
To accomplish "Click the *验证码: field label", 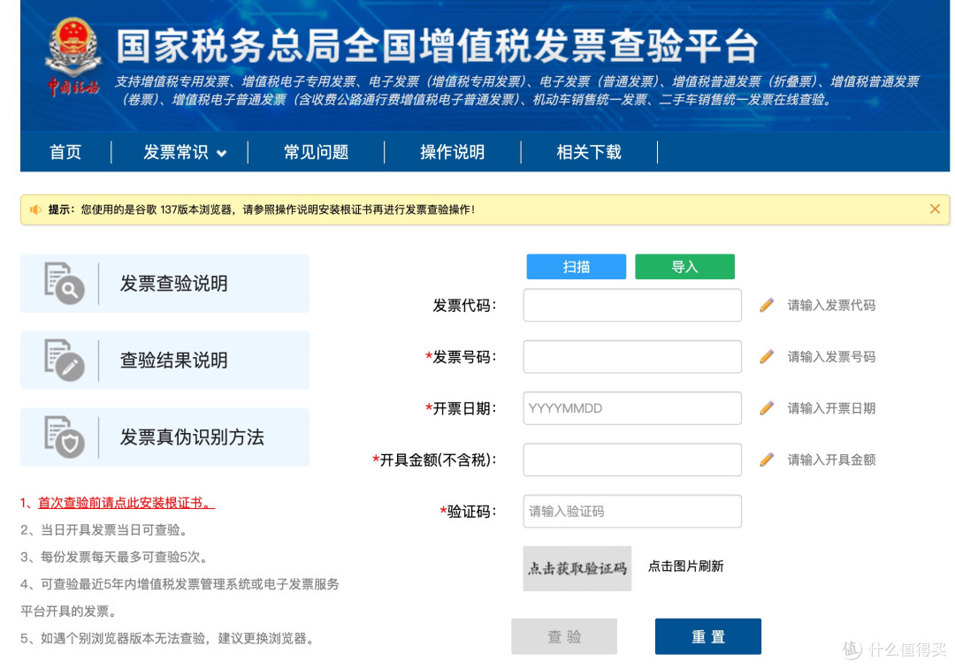I will 469,512.
